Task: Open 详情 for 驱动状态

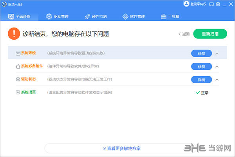Action: [201, 80]
